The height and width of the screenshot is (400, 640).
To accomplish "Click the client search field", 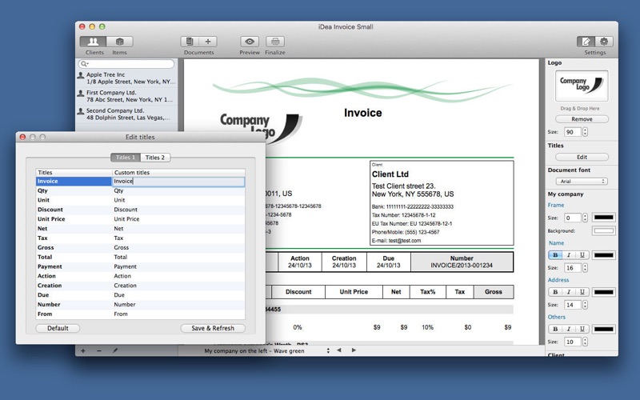I will point(127,64).
